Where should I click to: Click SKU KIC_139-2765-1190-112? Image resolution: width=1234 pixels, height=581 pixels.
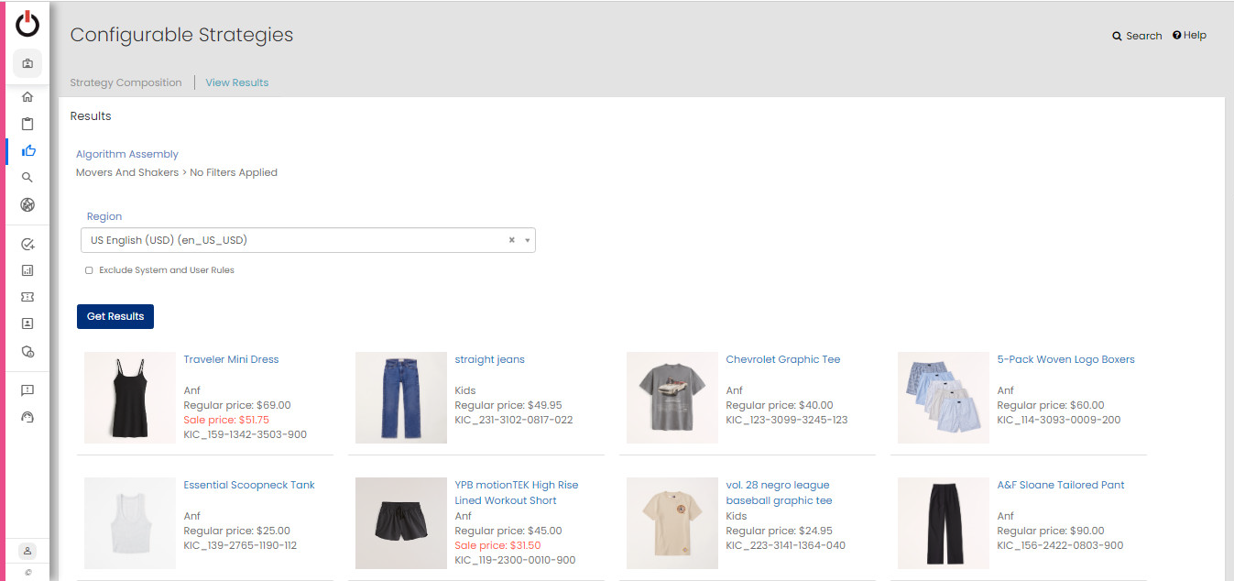point(240,545)
